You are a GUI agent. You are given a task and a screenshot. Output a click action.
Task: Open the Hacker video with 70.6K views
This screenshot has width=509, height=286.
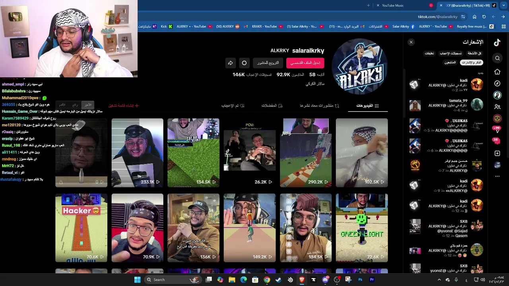[81, 228]
